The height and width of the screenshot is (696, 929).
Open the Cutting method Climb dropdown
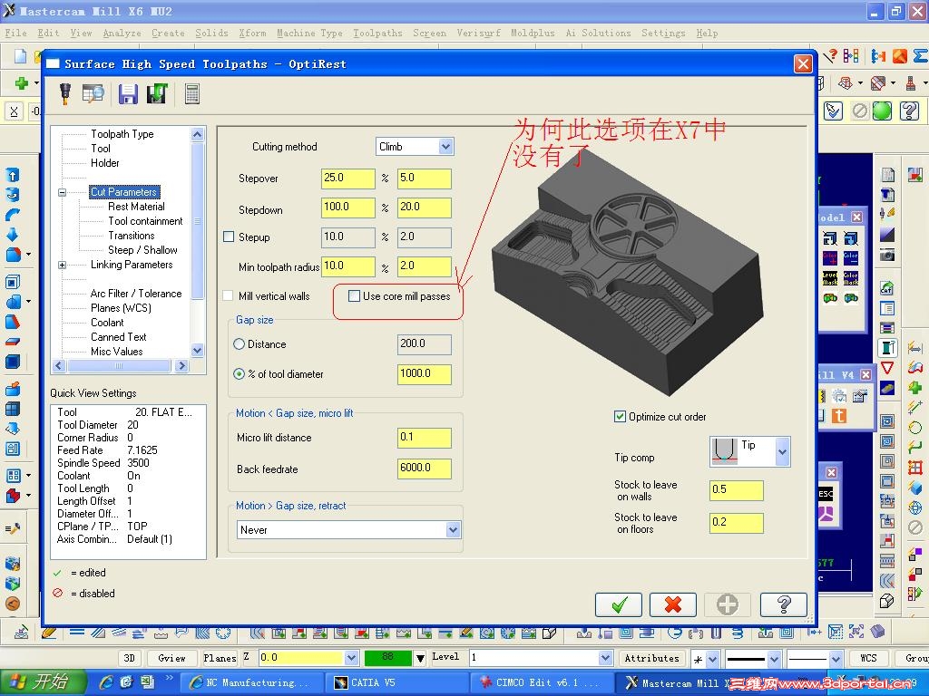(445, 147)
